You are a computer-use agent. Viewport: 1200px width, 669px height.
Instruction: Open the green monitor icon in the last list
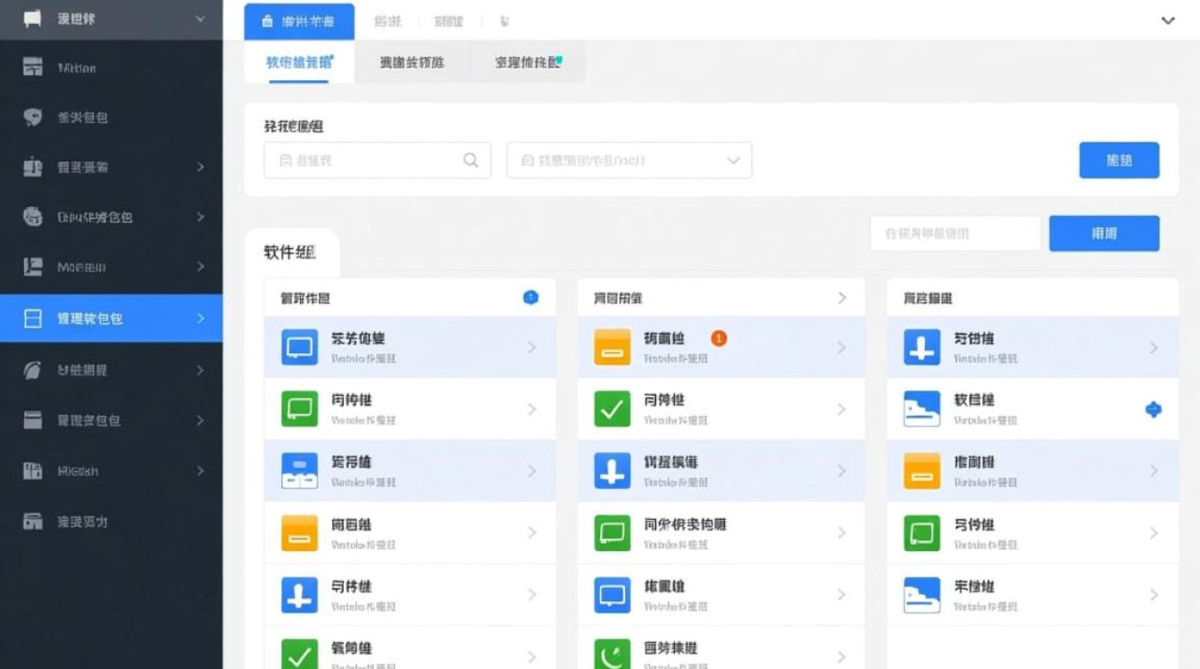[921, 533]
